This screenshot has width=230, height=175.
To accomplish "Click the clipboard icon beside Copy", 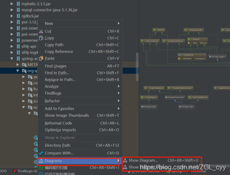I will pos(41,38).
